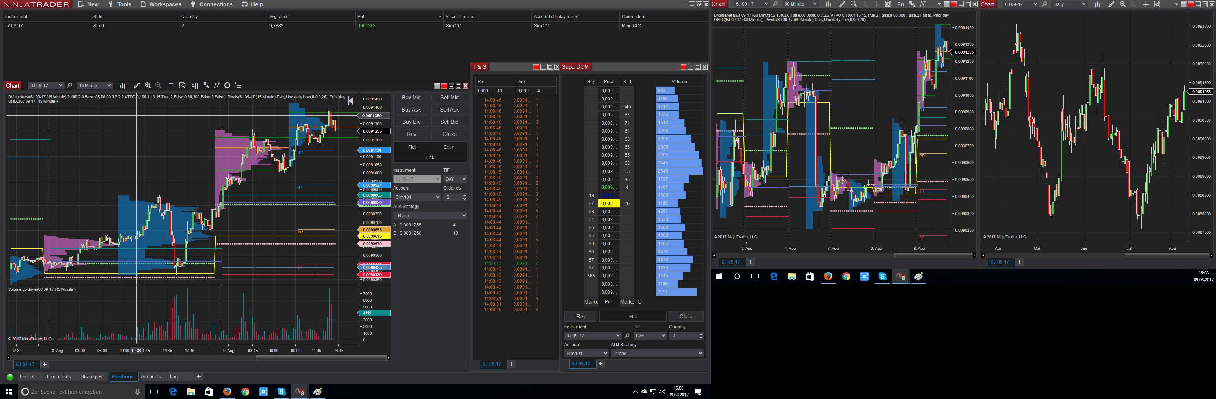
Task: Show the data box on Daily chart
Action: click(1157, 4)
